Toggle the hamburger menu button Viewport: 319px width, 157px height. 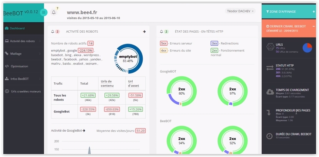point(44,13)
